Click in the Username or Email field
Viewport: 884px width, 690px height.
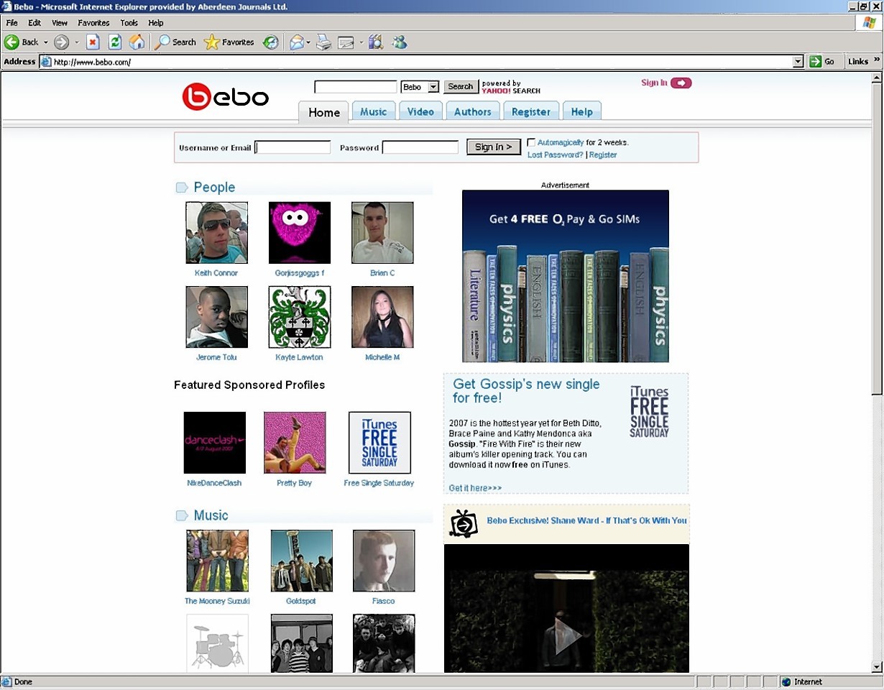(293, 147)
